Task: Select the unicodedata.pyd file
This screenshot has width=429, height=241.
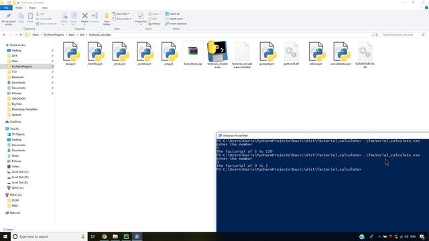Action: (341, 54)
